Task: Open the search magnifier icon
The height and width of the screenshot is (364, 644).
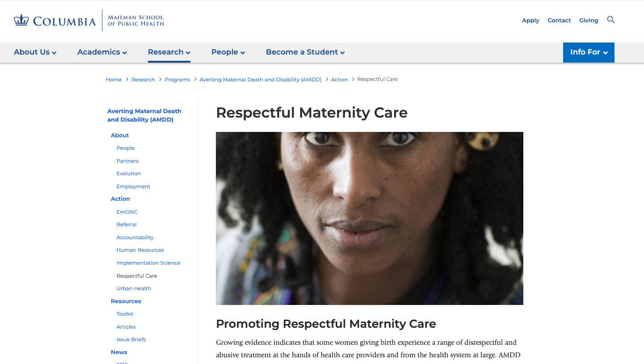Action: [610, 20]
